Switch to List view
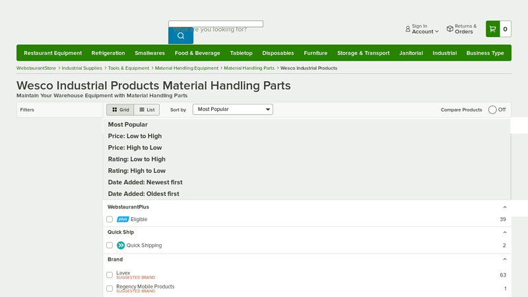 click(147, 110)
